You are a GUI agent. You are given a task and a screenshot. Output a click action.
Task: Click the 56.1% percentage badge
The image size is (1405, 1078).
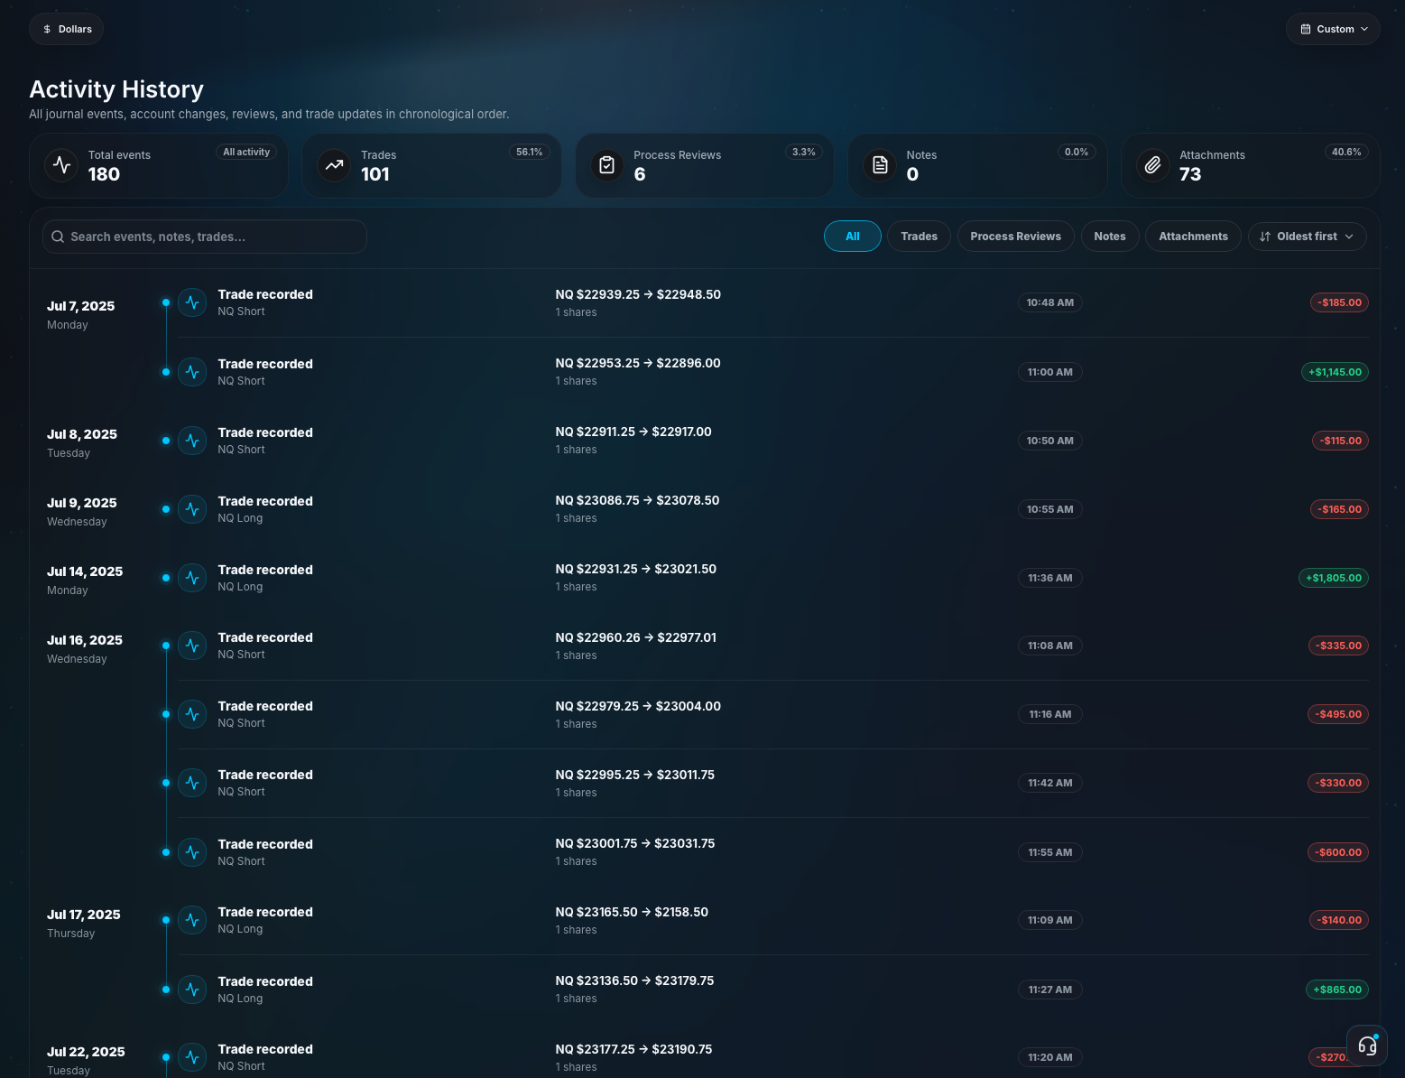tap(529, 152)
